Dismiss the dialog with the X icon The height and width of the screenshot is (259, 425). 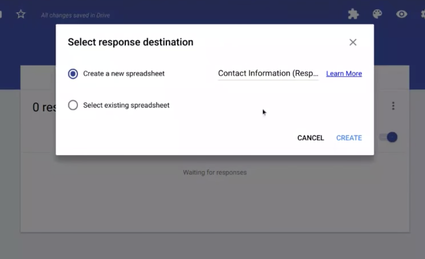pyautogui.click(x=353, y=42)
